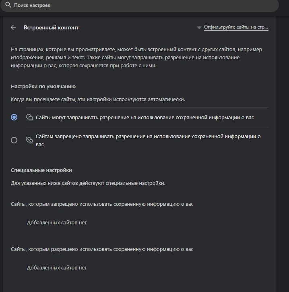This screenshot has width=289, height=292.
Task: Click the Настройки по умолчанию heading
Action: click(x=43, y=87)
